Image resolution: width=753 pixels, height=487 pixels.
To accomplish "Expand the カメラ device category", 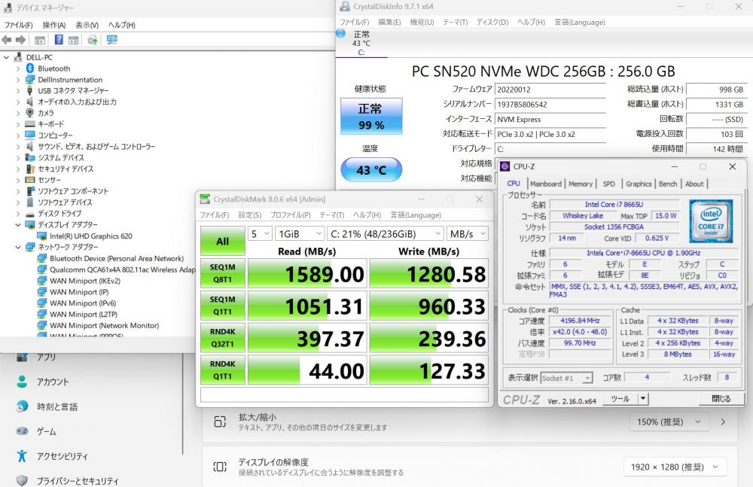I will click(x=18, y=113).
